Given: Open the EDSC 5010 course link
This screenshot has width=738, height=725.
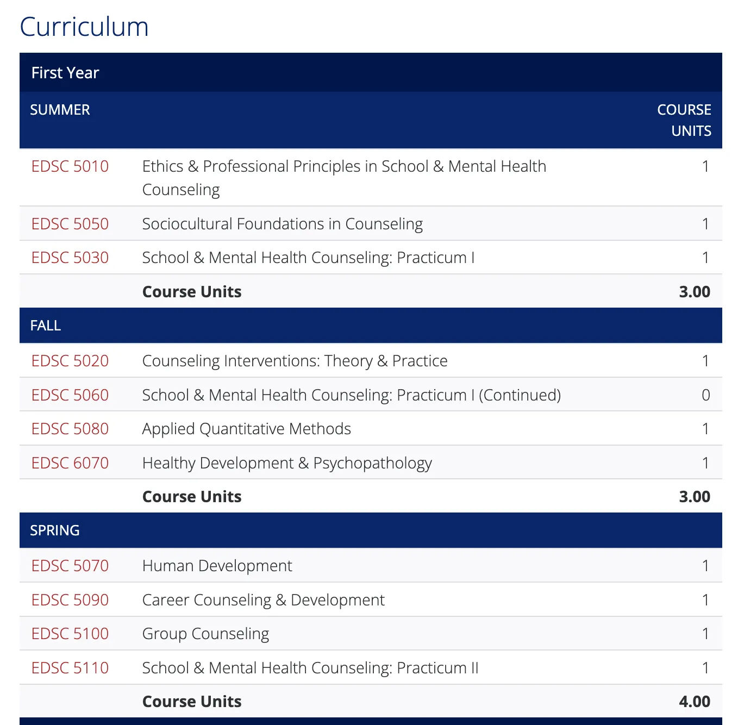Looking at the screenshot, I should (70, 166).
